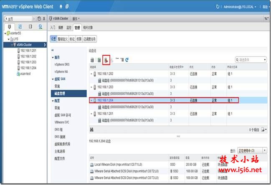The width and height of the screenshot is (271, 185).
Task: Collapse the 虚拟 SAN section
Action: point(53,79)
